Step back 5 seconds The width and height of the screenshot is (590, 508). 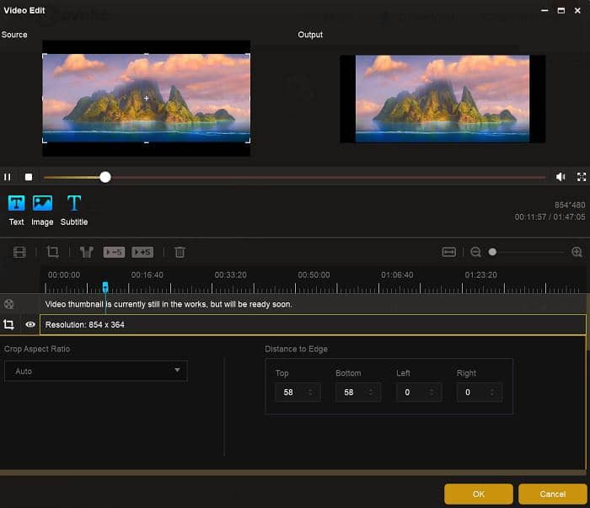click(x=114, y=252)
